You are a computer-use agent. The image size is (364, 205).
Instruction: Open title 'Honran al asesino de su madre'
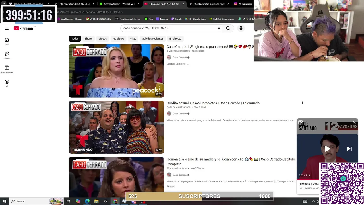pyautogui.click(x=231, y=162)
